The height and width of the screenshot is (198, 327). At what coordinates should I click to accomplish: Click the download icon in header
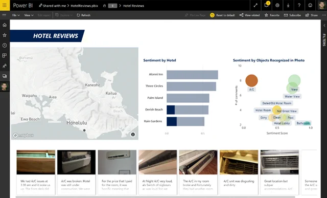click(x=288, y=6)
